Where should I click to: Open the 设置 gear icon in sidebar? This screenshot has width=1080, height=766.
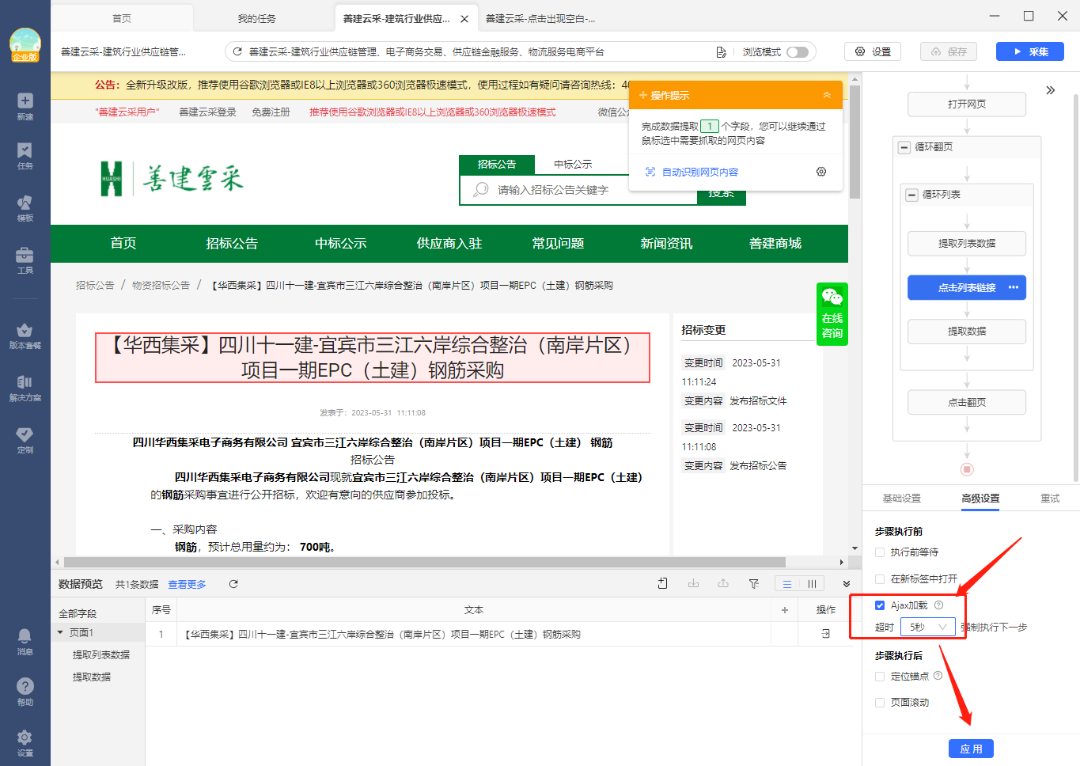(25, 742)
